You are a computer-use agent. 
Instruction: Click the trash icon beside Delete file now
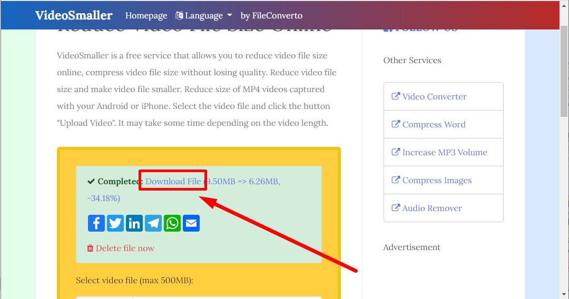(x=90, y=248)
